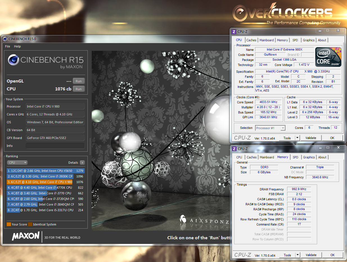The image size is (347, 262).
Task: Select ranking row Core i7-4770K
Action: (46, 188)
